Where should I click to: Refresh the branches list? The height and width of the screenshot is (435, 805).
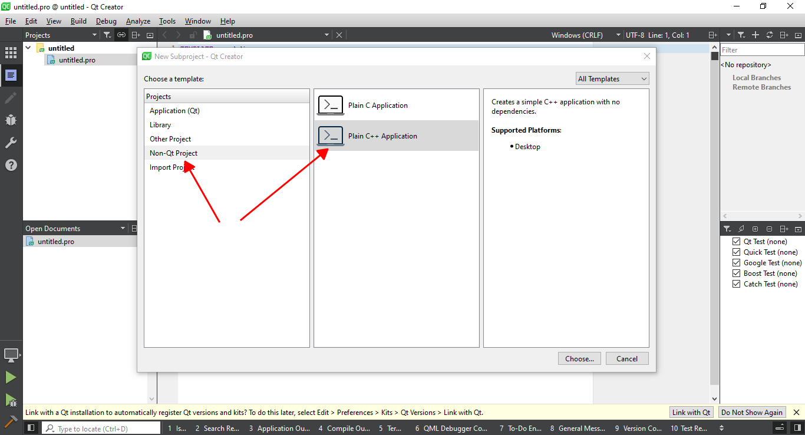tap(770, 35)
